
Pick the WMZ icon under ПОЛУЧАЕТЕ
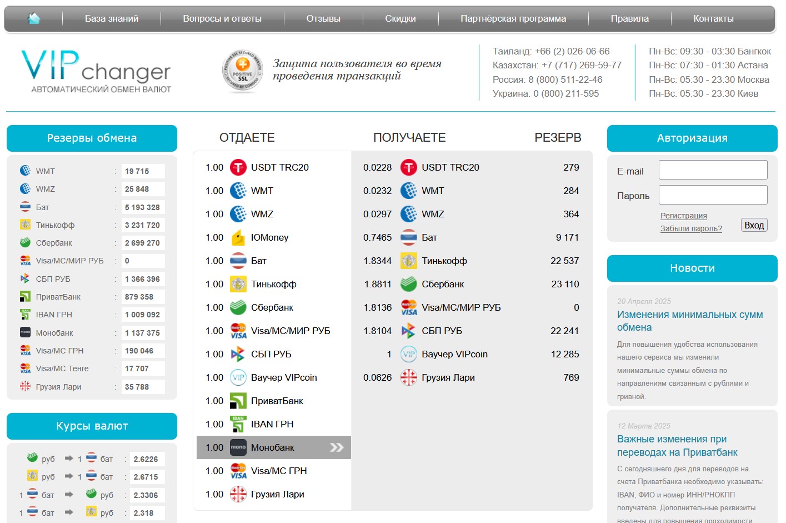click(x=409, y=214)
